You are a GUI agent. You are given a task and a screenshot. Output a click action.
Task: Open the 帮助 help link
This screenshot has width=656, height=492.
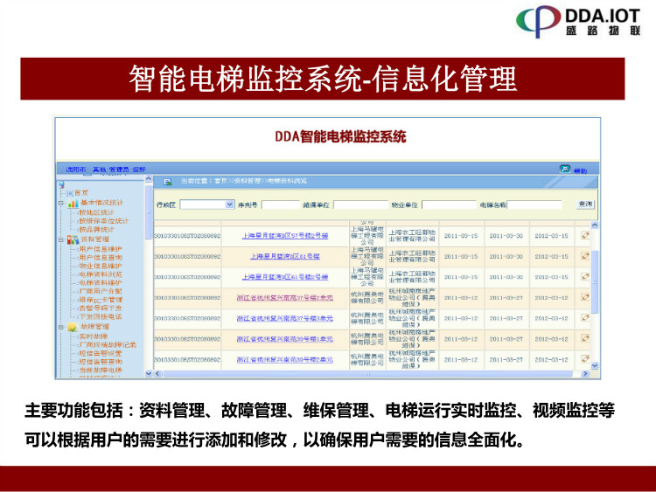point(580,170)
